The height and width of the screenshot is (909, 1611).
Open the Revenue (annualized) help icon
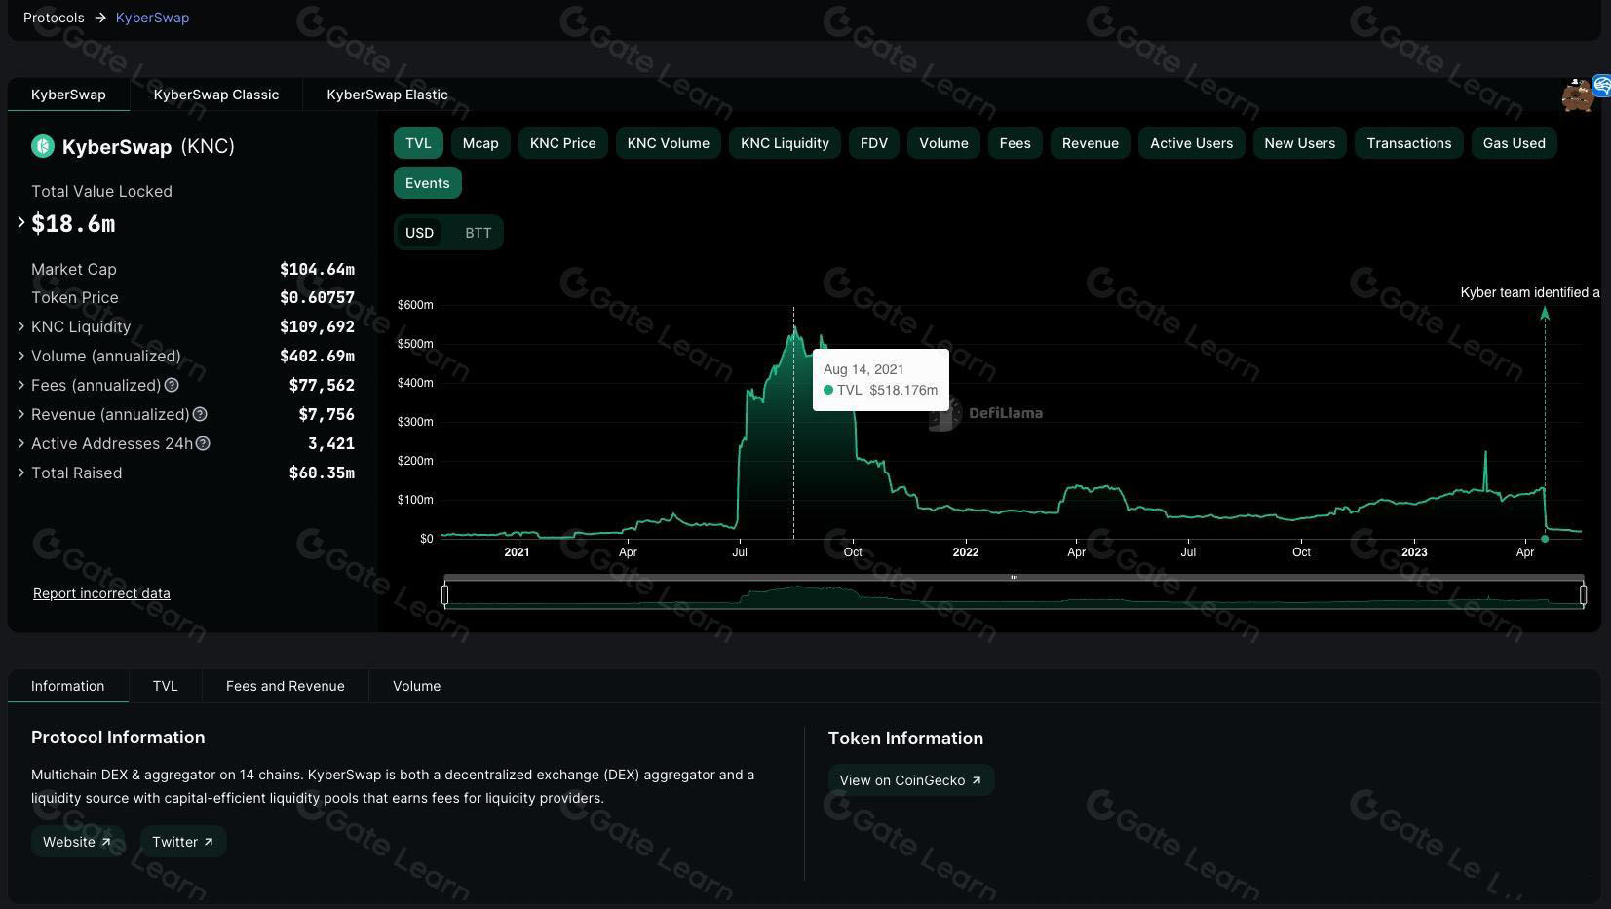tap(200, 414)
